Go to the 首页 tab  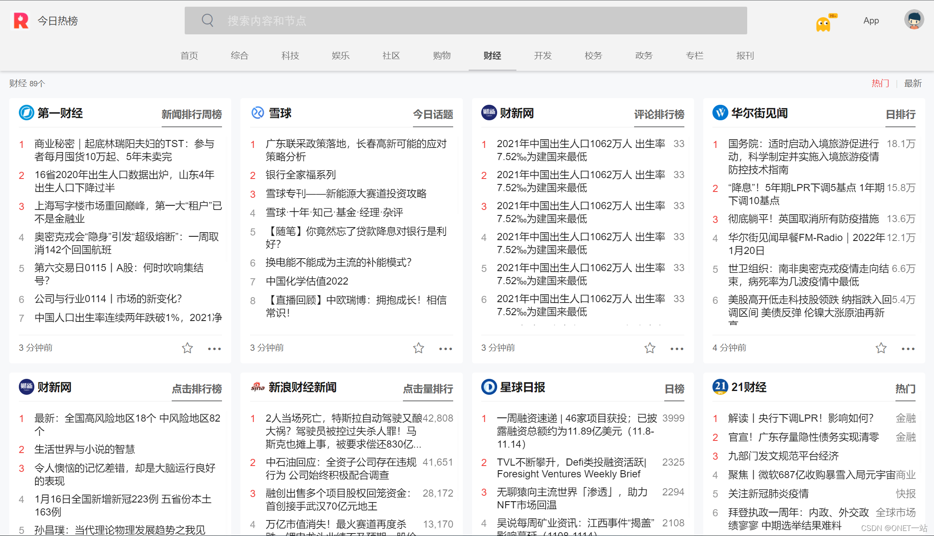tap(189, 56)
